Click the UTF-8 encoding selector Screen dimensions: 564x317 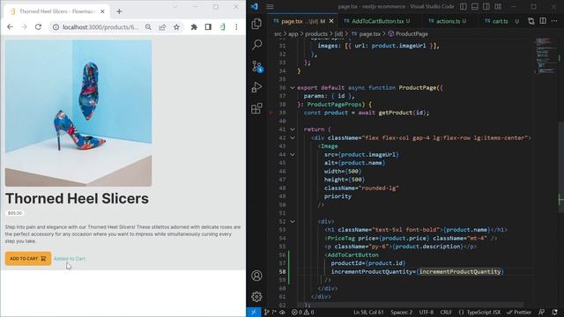click(427, 313)
